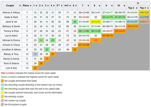The height and width of the screenshot is (107, 151).
Task: Click the Alfonso & Witney couple cell
Action: (x=11, y=12)
